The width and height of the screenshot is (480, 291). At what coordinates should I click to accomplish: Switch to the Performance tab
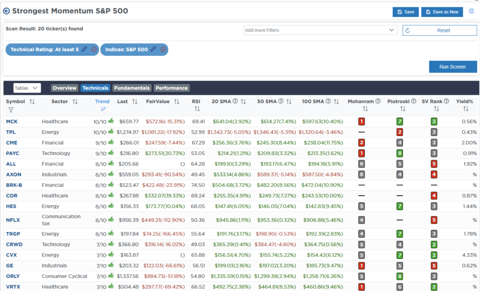click(172, 88)
